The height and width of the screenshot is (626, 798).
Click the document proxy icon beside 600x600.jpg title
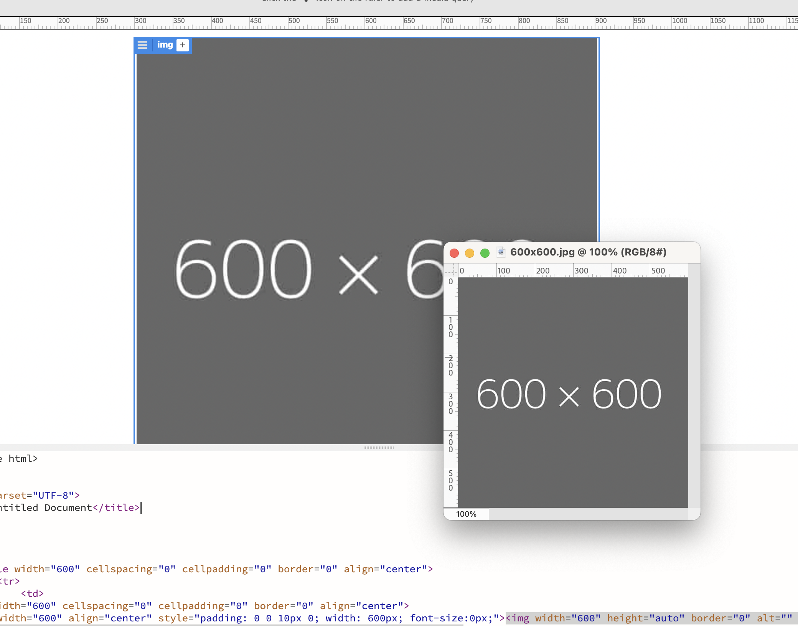tap(501, 252)
